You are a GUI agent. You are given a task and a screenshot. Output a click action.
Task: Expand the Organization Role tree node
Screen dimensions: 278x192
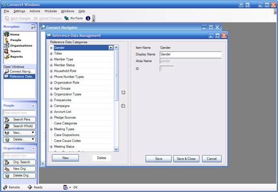coord(51,82)
